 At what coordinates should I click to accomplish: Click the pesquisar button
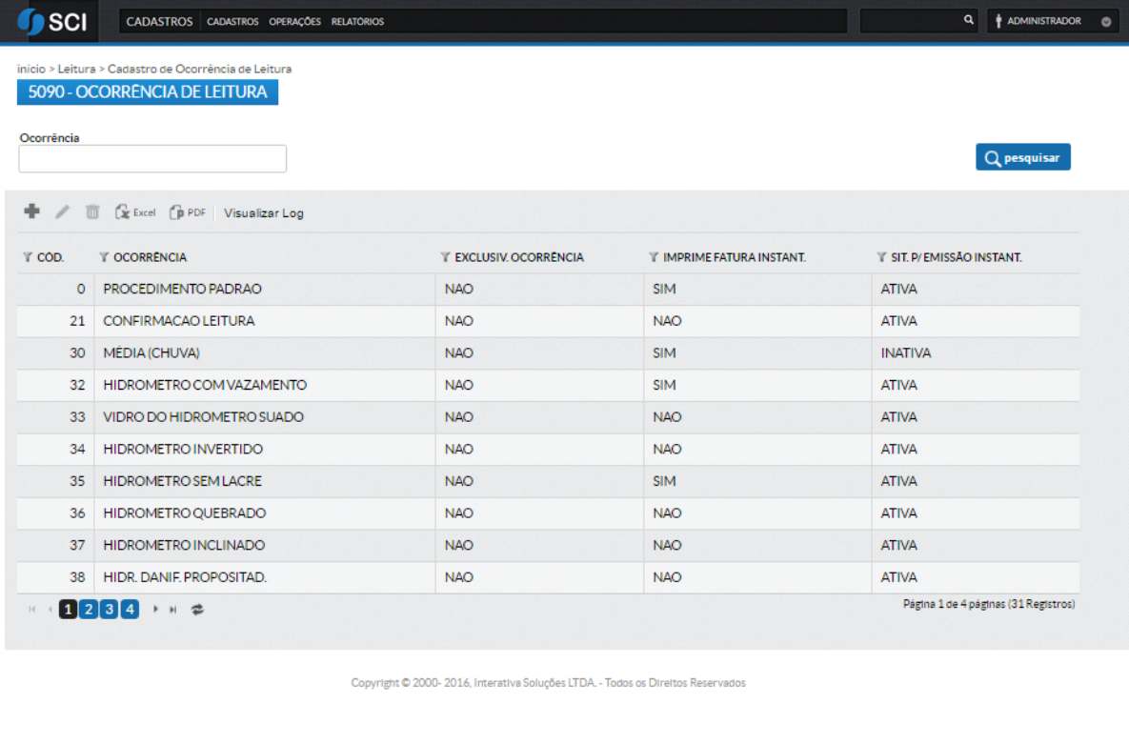[1022, 157]
